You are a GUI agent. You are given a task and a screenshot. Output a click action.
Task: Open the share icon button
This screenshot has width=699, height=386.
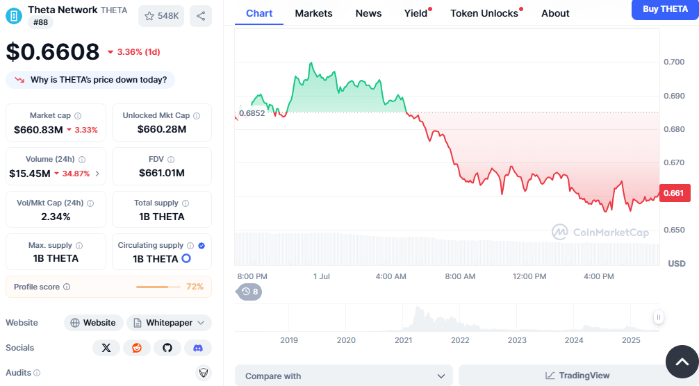(x=201, y=16)
